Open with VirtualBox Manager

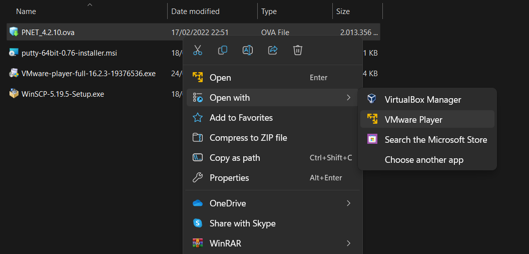(427, 99)
